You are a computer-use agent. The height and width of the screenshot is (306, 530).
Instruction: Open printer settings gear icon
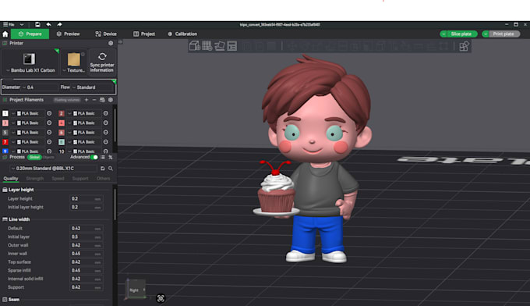coord(111,44)
